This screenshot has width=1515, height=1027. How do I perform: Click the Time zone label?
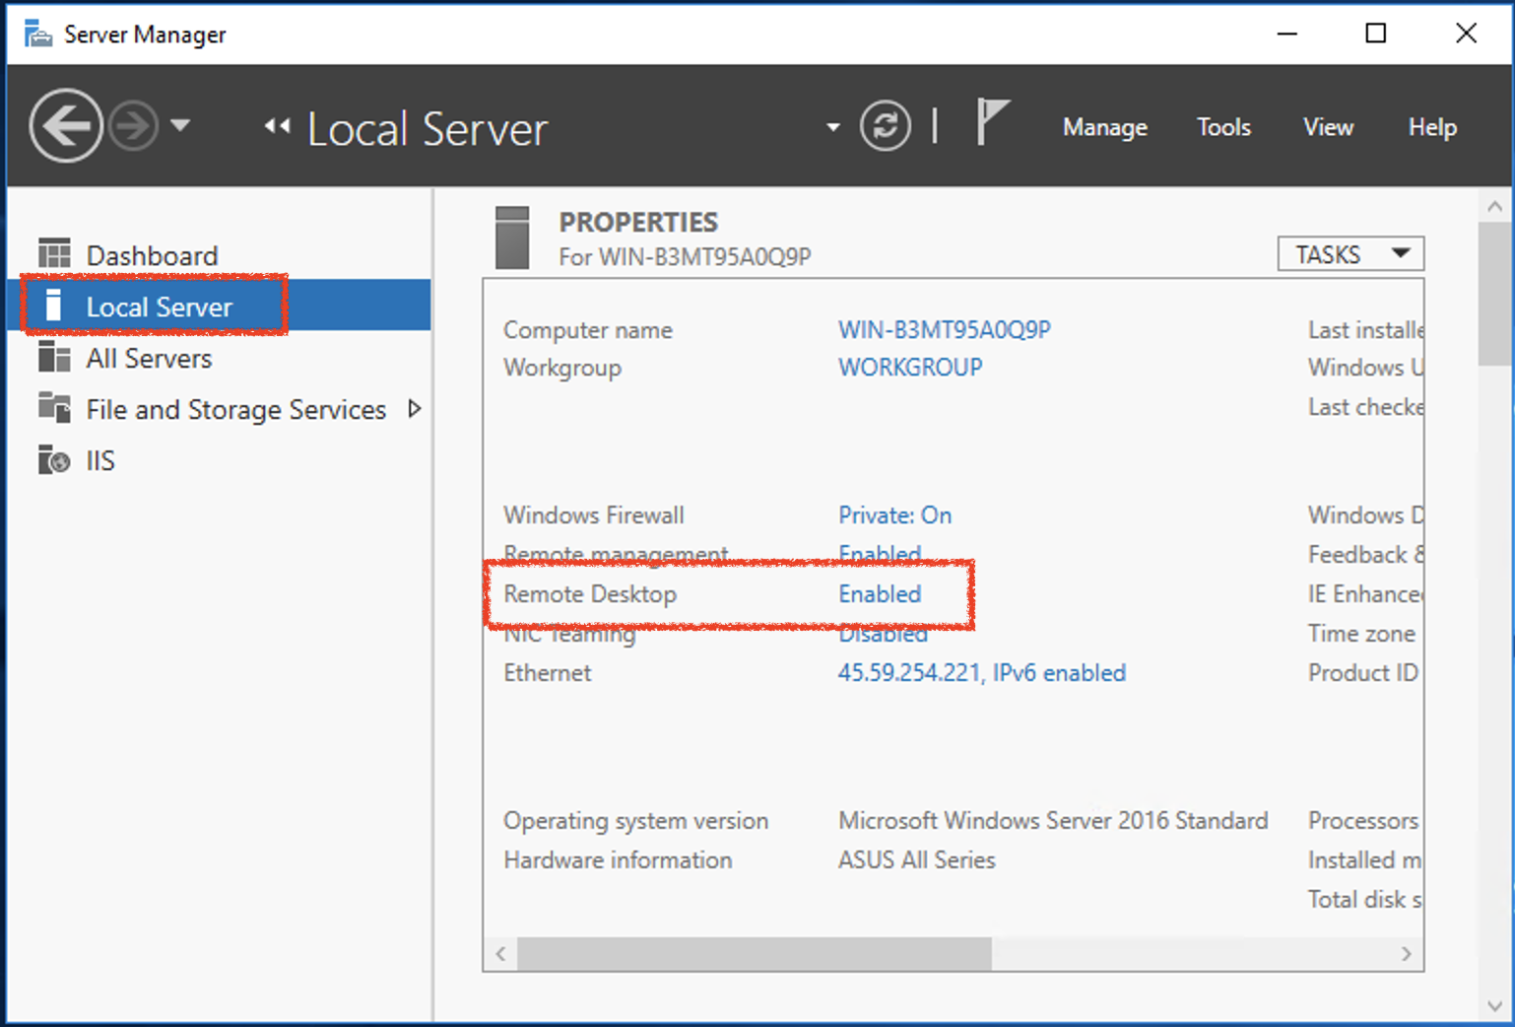coord(1361,633)
